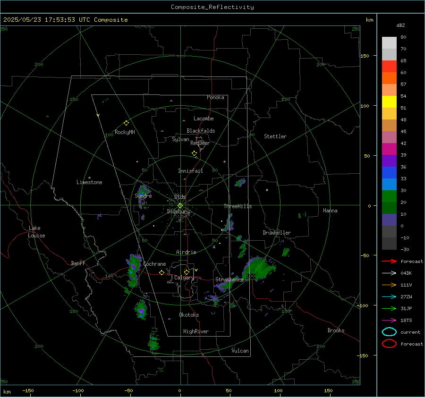Click the Limestone label
Screen dimensions: 425x397
pos(89,182)
